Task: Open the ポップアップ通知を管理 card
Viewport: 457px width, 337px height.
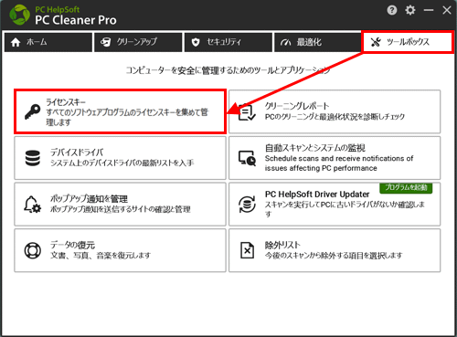Action: [x=120, y=205]
